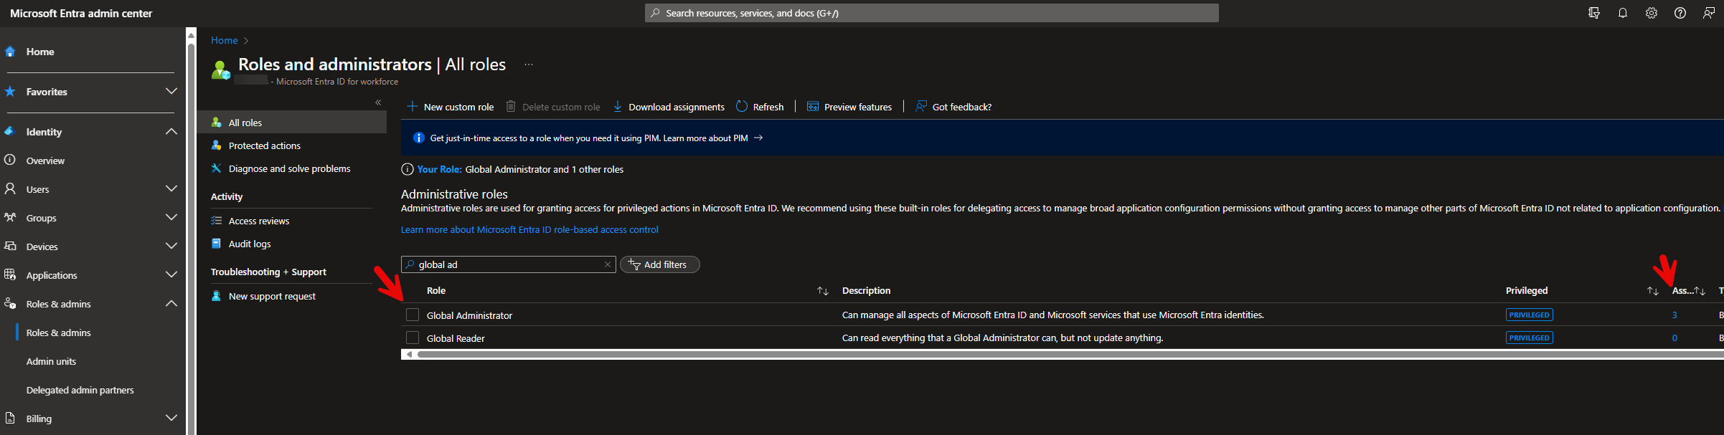
Task: Expand the Devices menu chevron
Action: (x=171, y=246)
